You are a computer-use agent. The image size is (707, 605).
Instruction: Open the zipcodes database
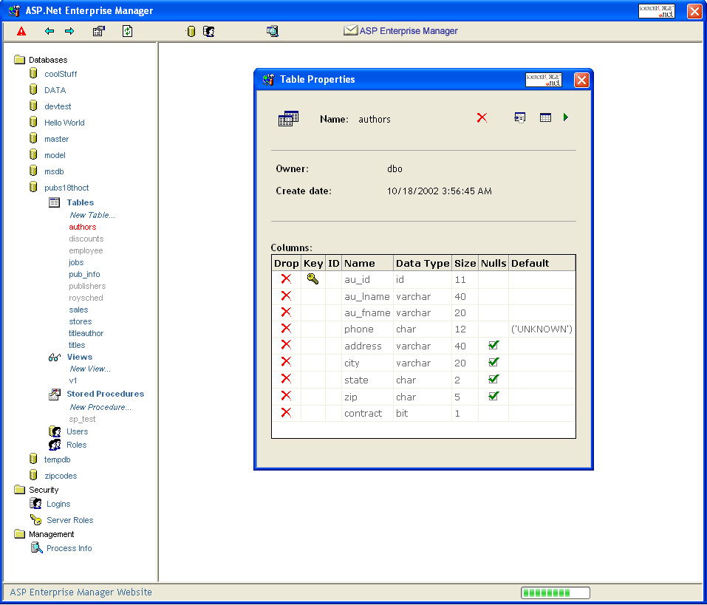(61, 476)
